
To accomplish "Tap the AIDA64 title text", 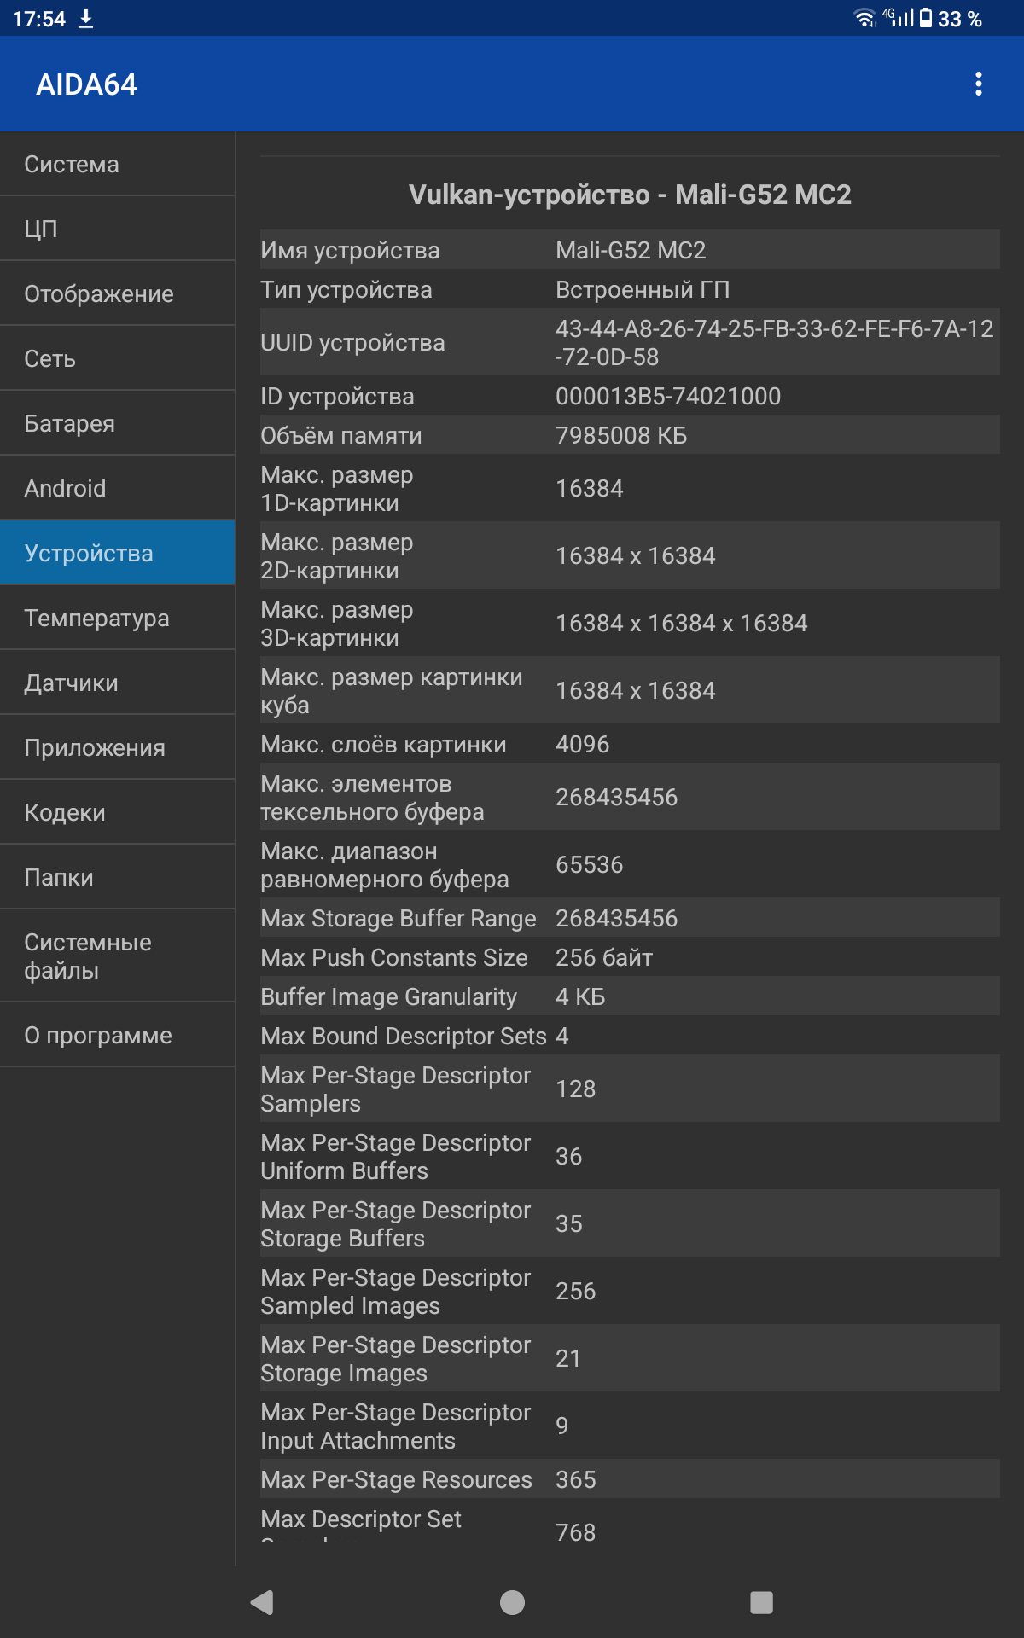I will (86, 84).
